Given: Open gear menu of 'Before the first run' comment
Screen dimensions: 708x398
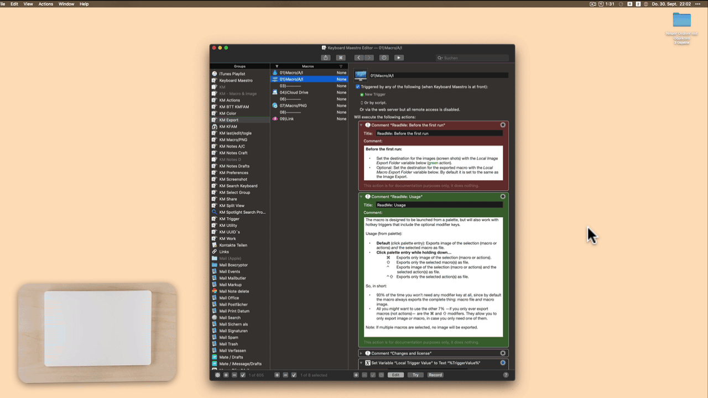Looking at the screenshot, I should click(503, 125).
